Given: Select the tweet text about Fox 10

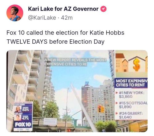Looking at the screenshot, I should click(x=65, y=37).
